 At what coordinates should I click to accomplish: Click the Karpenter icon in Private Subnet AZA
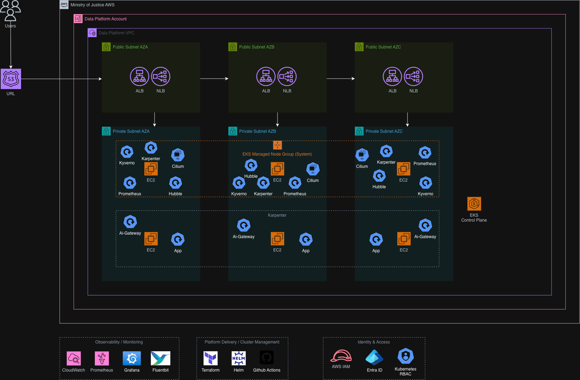pyautogui.click(x=151, y=148)
